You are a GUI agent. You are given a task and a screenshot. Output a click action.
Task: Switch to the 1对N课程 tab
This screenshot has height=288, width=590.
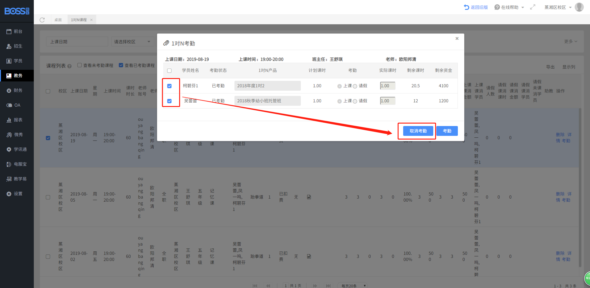click(79, 20)
